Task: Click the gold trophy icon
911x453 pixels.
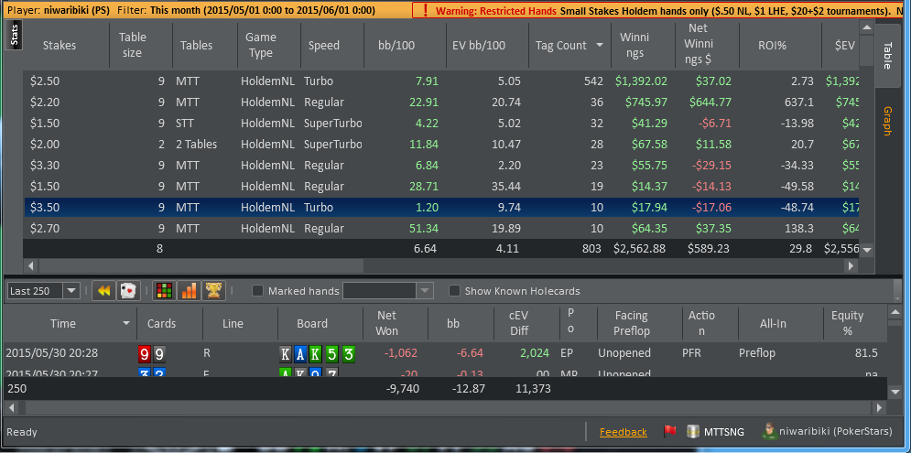Action: 213,291
